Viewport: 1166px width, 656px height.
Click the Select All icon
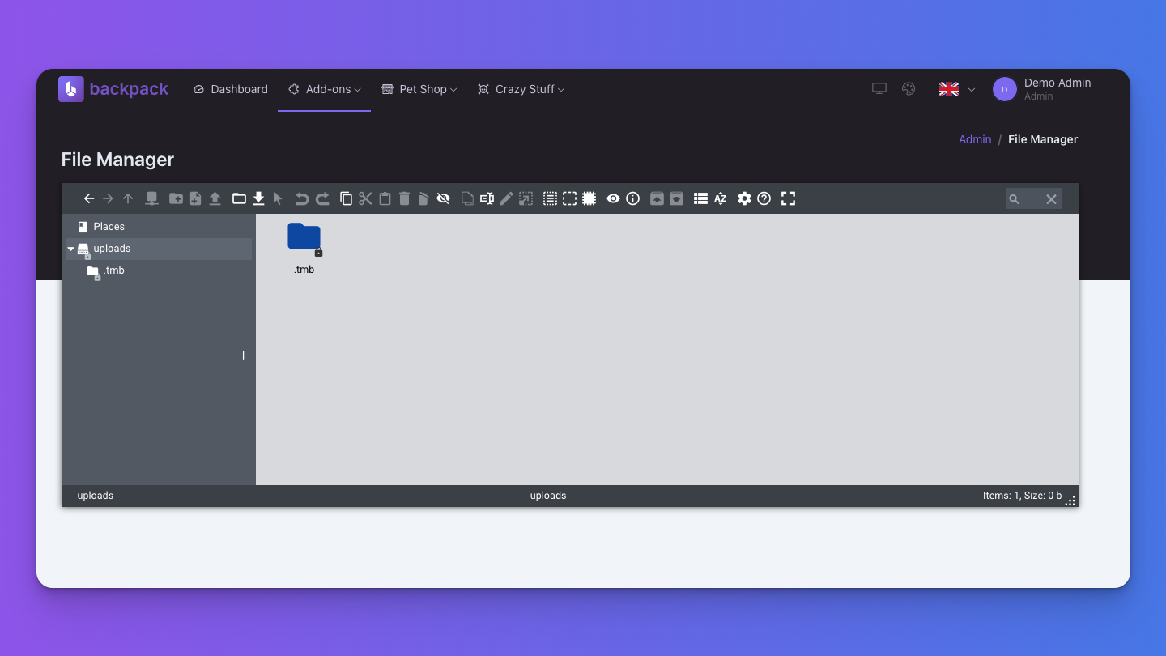[x=550, y=198]
